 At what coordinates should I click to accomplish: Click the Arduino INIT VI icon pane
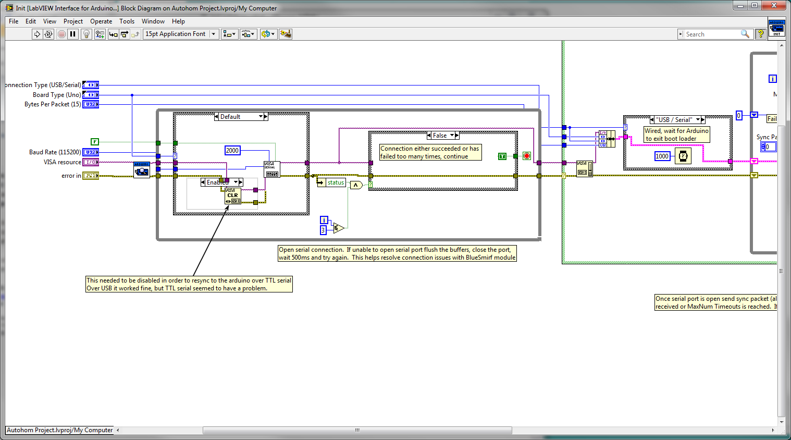click(x=776, y=28)
